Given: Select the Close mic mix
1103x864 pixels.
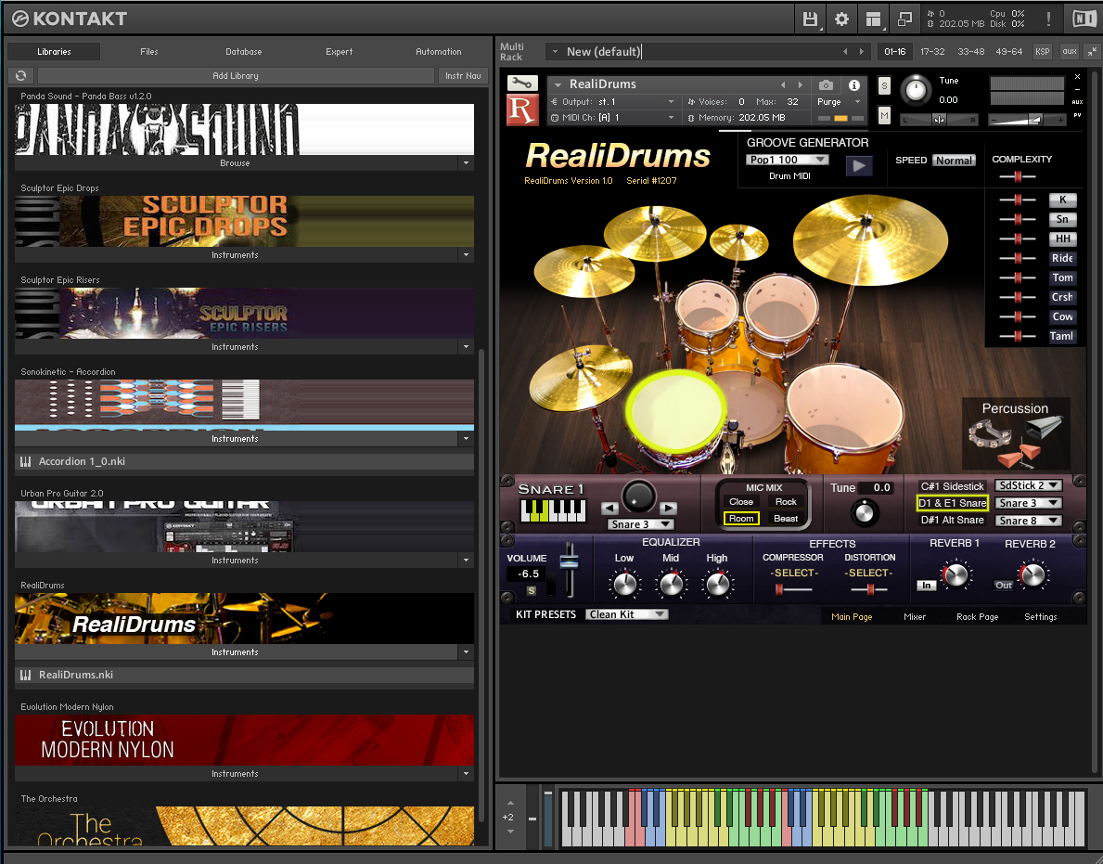Looking at the screenshot, I should [740, 502].
